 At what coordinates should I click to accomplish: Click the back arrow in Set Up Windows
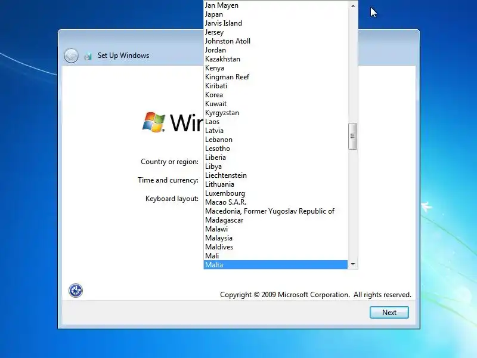[x=71, y=55]
